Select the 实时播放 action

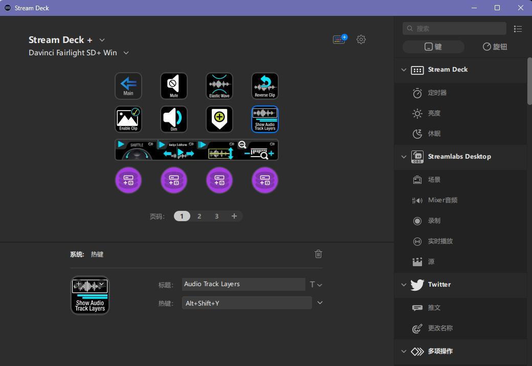pyautogui.click(x=461, y=241)
